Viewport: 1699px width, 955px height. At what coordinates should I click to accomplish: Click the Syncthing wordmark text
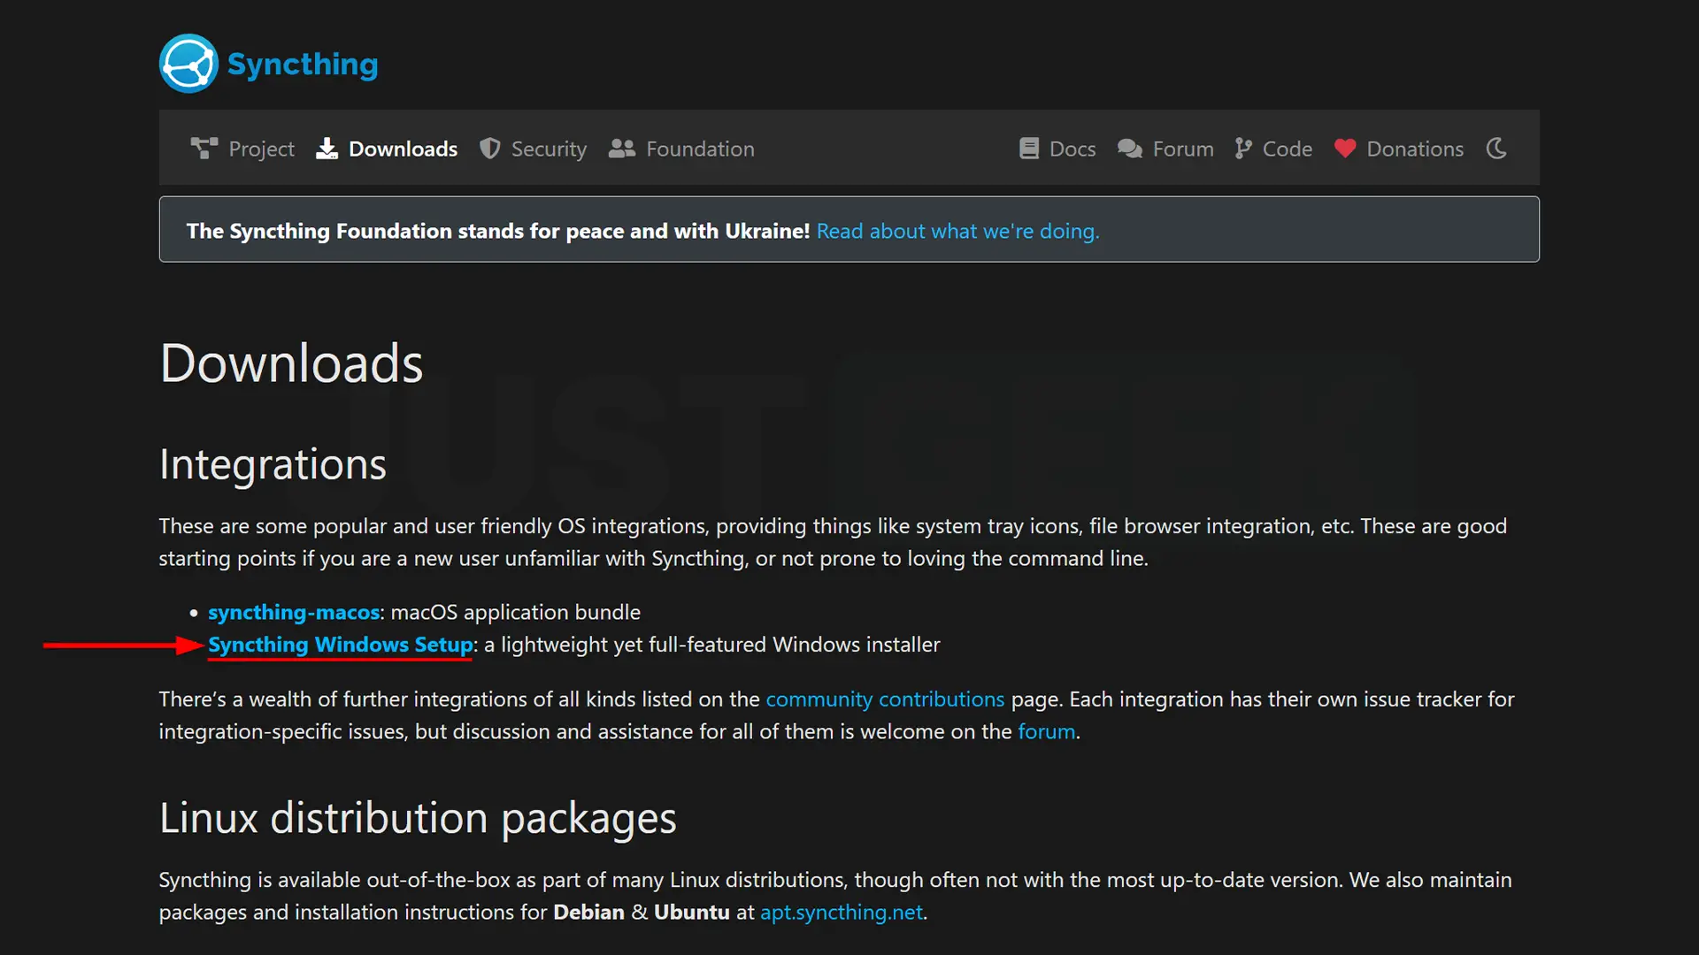coord(303,64)
